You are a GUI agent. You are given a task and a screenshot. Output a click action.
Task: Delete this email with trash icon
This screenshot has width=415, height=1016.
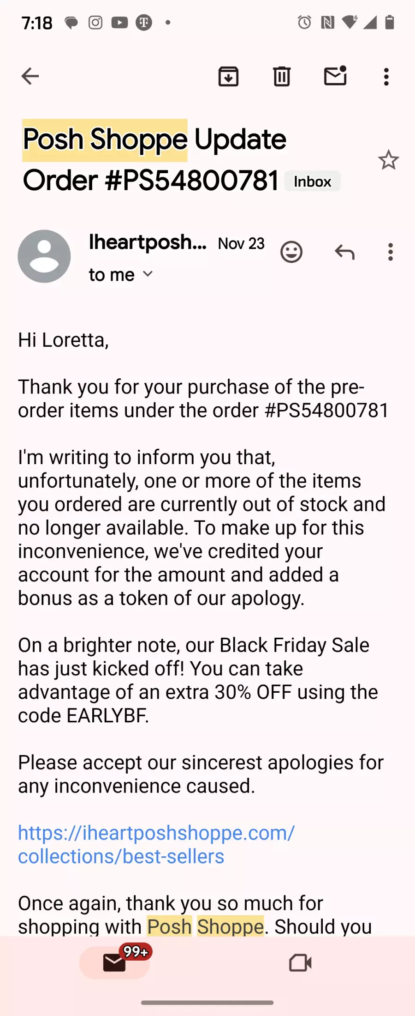pyautogui.click(x=282, y=76)
